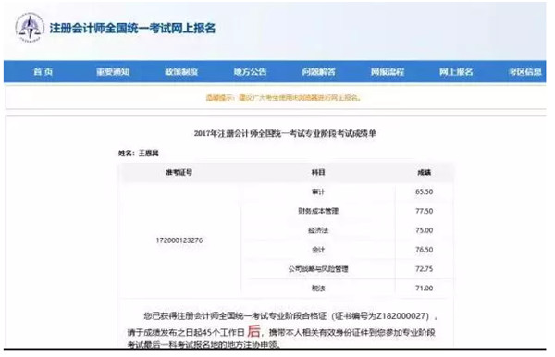Select the admission number 172000123276

[x=179, y=240]
